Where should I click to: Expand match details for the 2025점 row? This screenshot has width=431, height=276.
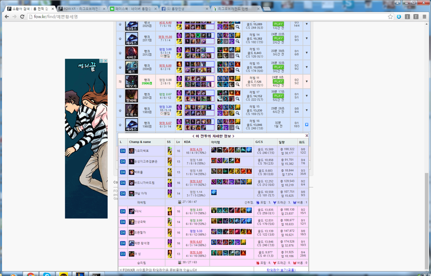307,24
